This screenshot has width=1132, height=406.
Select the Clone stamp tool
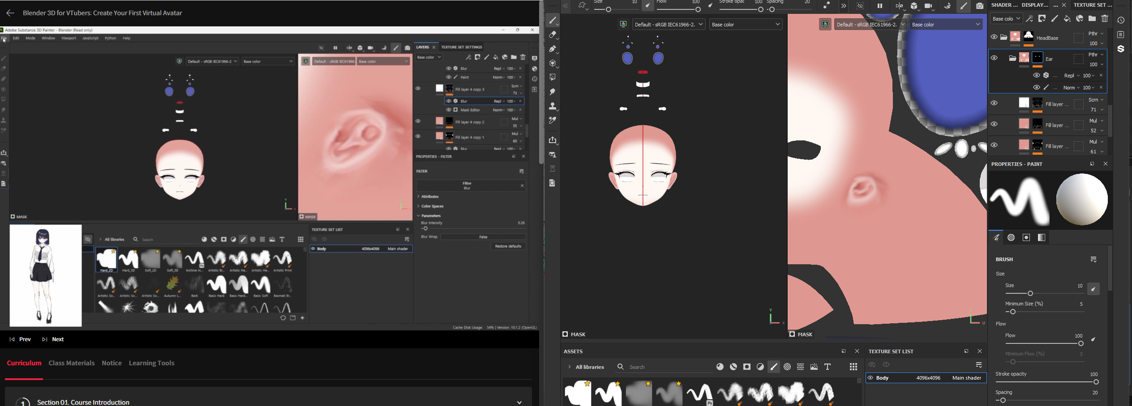pos(553,106)
